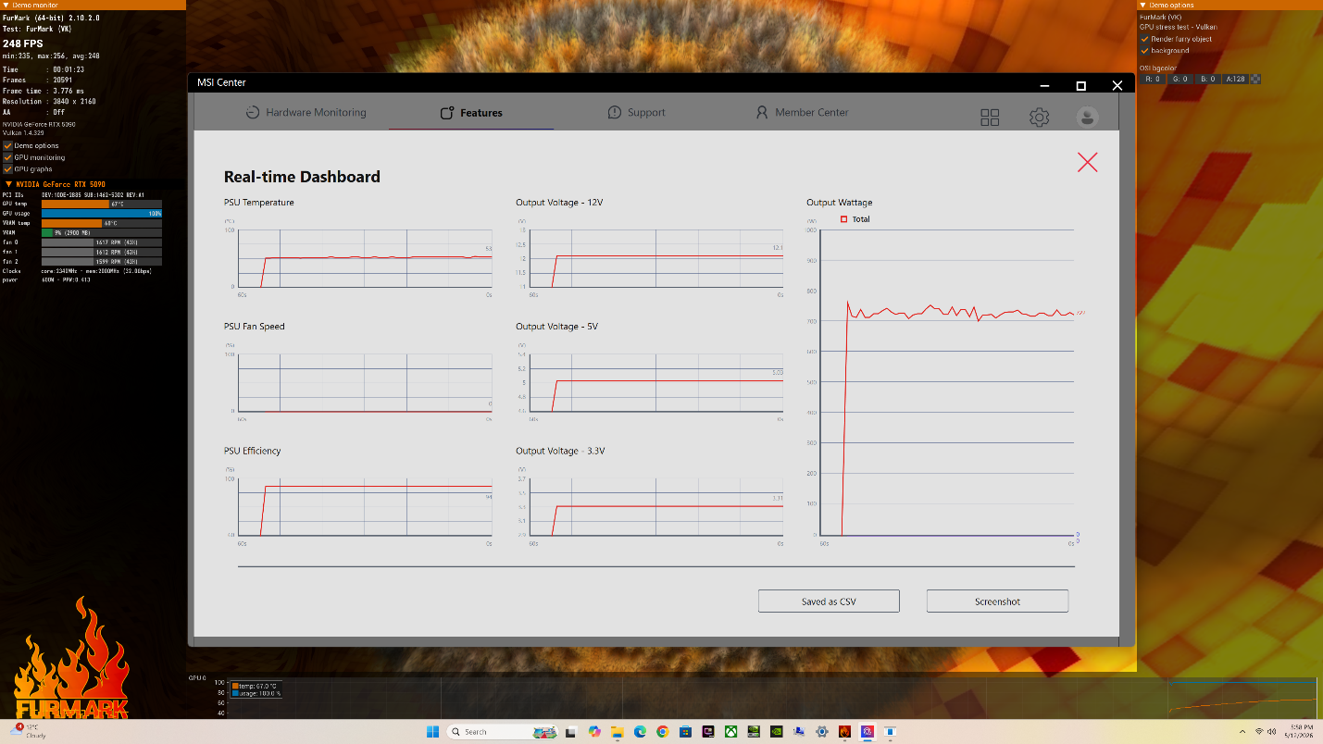The width and height of the screenshot is (1323, 744).
Task: Click the fan 0 RPM bar
Action: pyautogui.click(x=102, y=242)
